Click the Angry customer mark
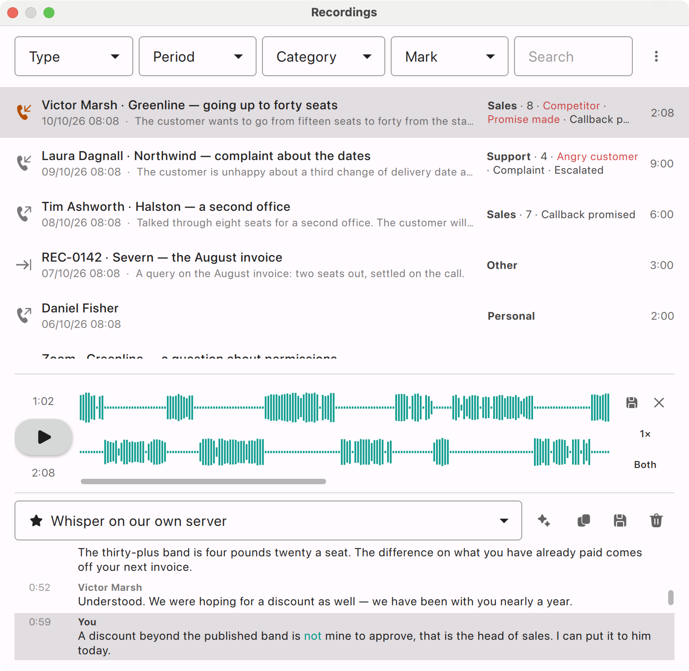This screenshot has height=671, width=689. (597, 156)
